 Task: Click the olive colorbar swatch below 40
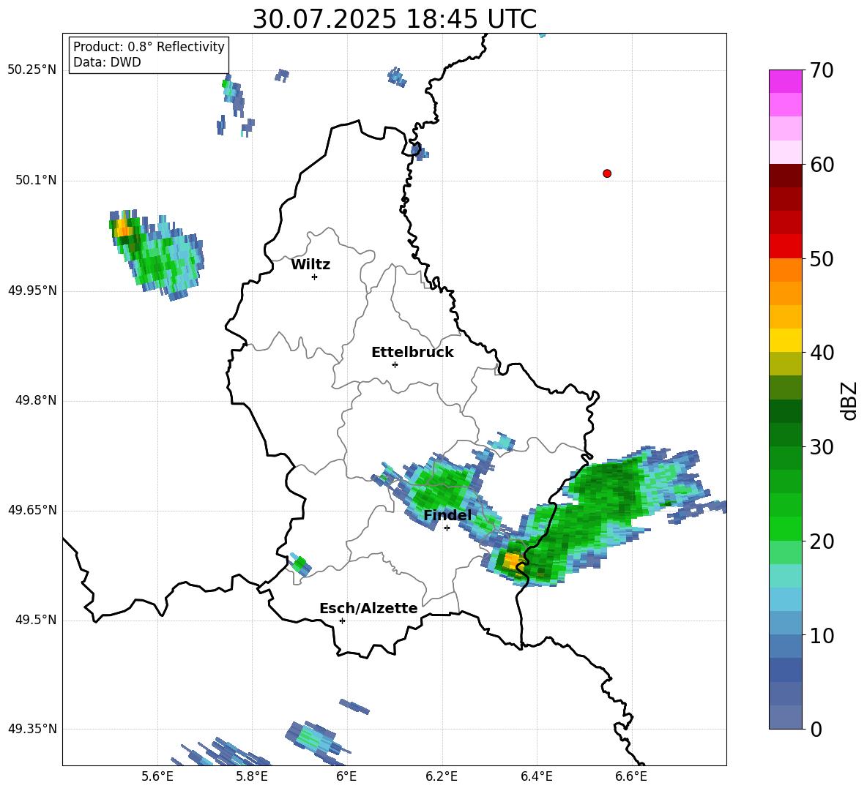click(785, 364)
